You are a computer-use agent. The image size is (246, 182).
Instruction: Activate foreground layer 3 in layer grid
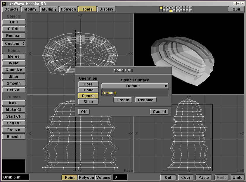click(x=167, y=8)
